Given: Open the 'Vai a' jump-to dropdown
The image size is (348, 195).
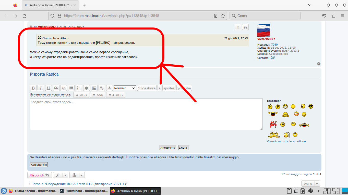Looking at the screenshot, I should pos(311,184).
